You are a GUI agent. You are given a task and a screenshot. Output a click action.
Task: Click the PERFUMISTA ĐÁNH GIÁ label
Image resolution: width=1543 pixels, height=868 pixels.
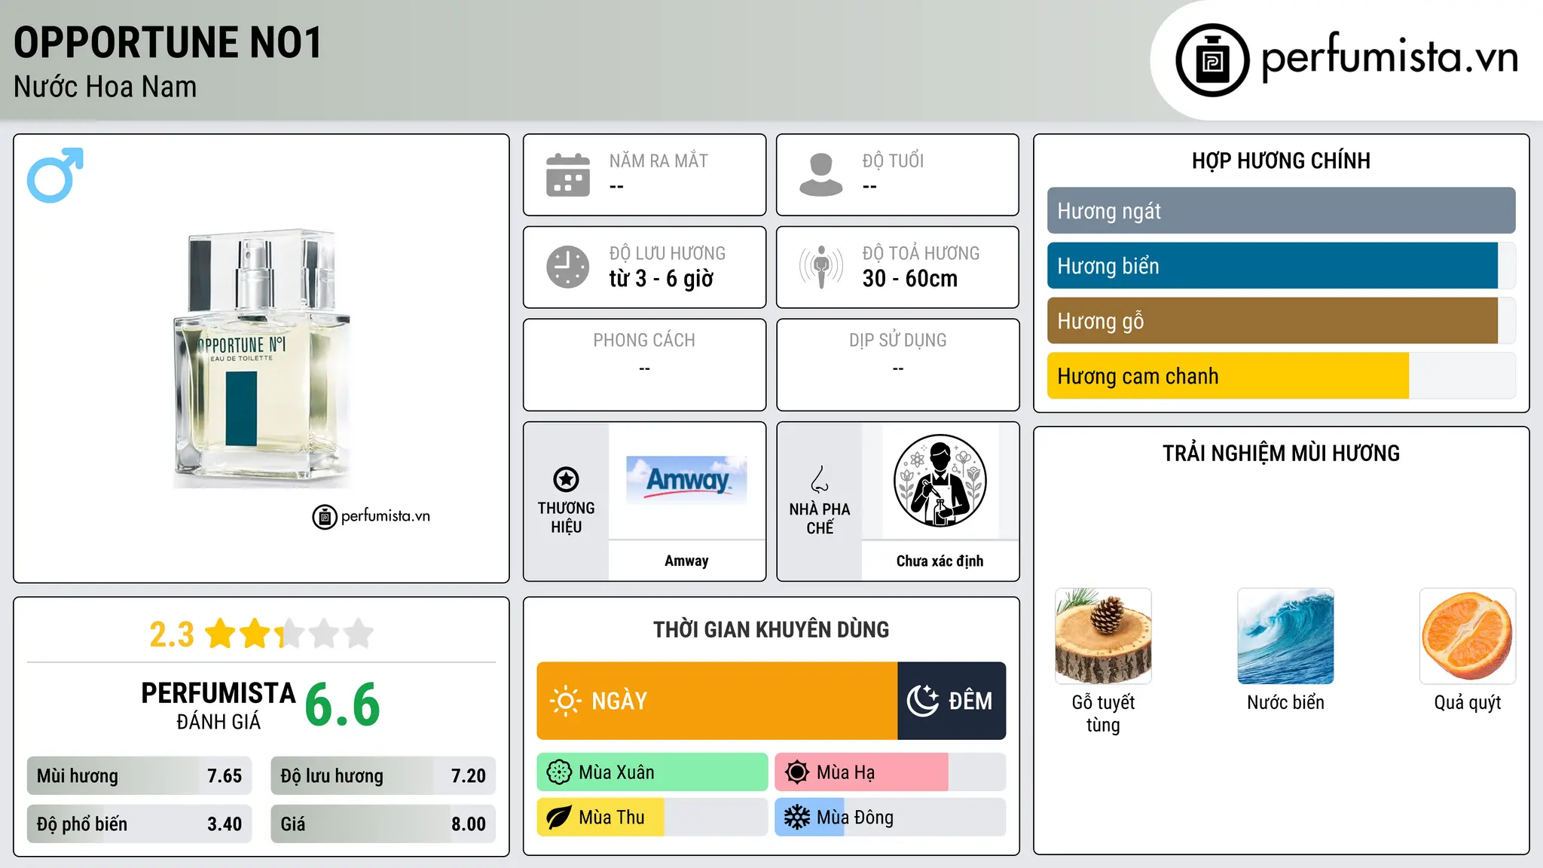tap(218, 705)
